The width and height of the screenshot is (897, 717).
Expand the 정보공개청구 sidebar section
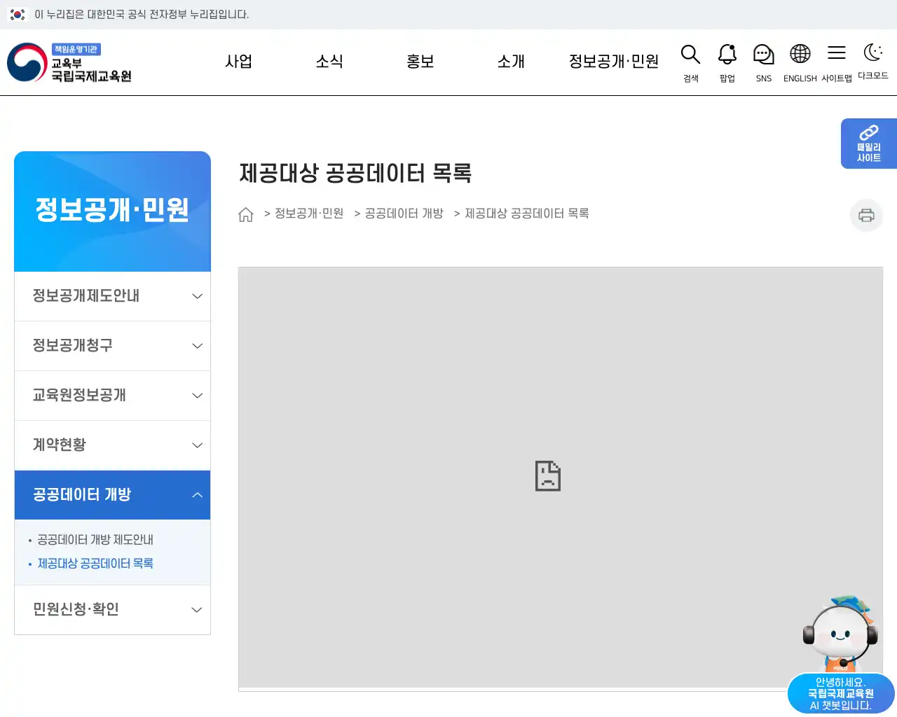[x=112, y=346]
